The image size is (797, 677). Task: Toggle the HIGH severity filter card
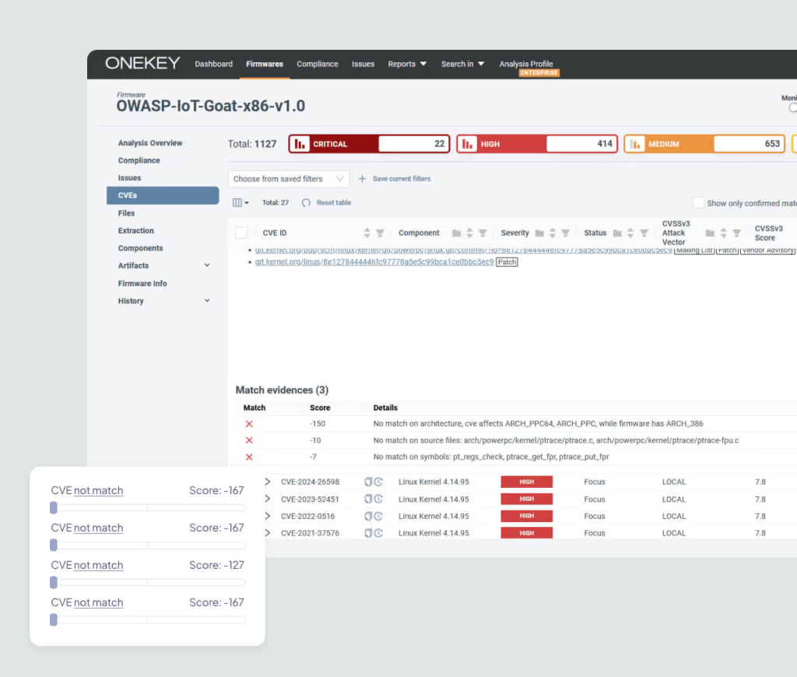point(536,144)
